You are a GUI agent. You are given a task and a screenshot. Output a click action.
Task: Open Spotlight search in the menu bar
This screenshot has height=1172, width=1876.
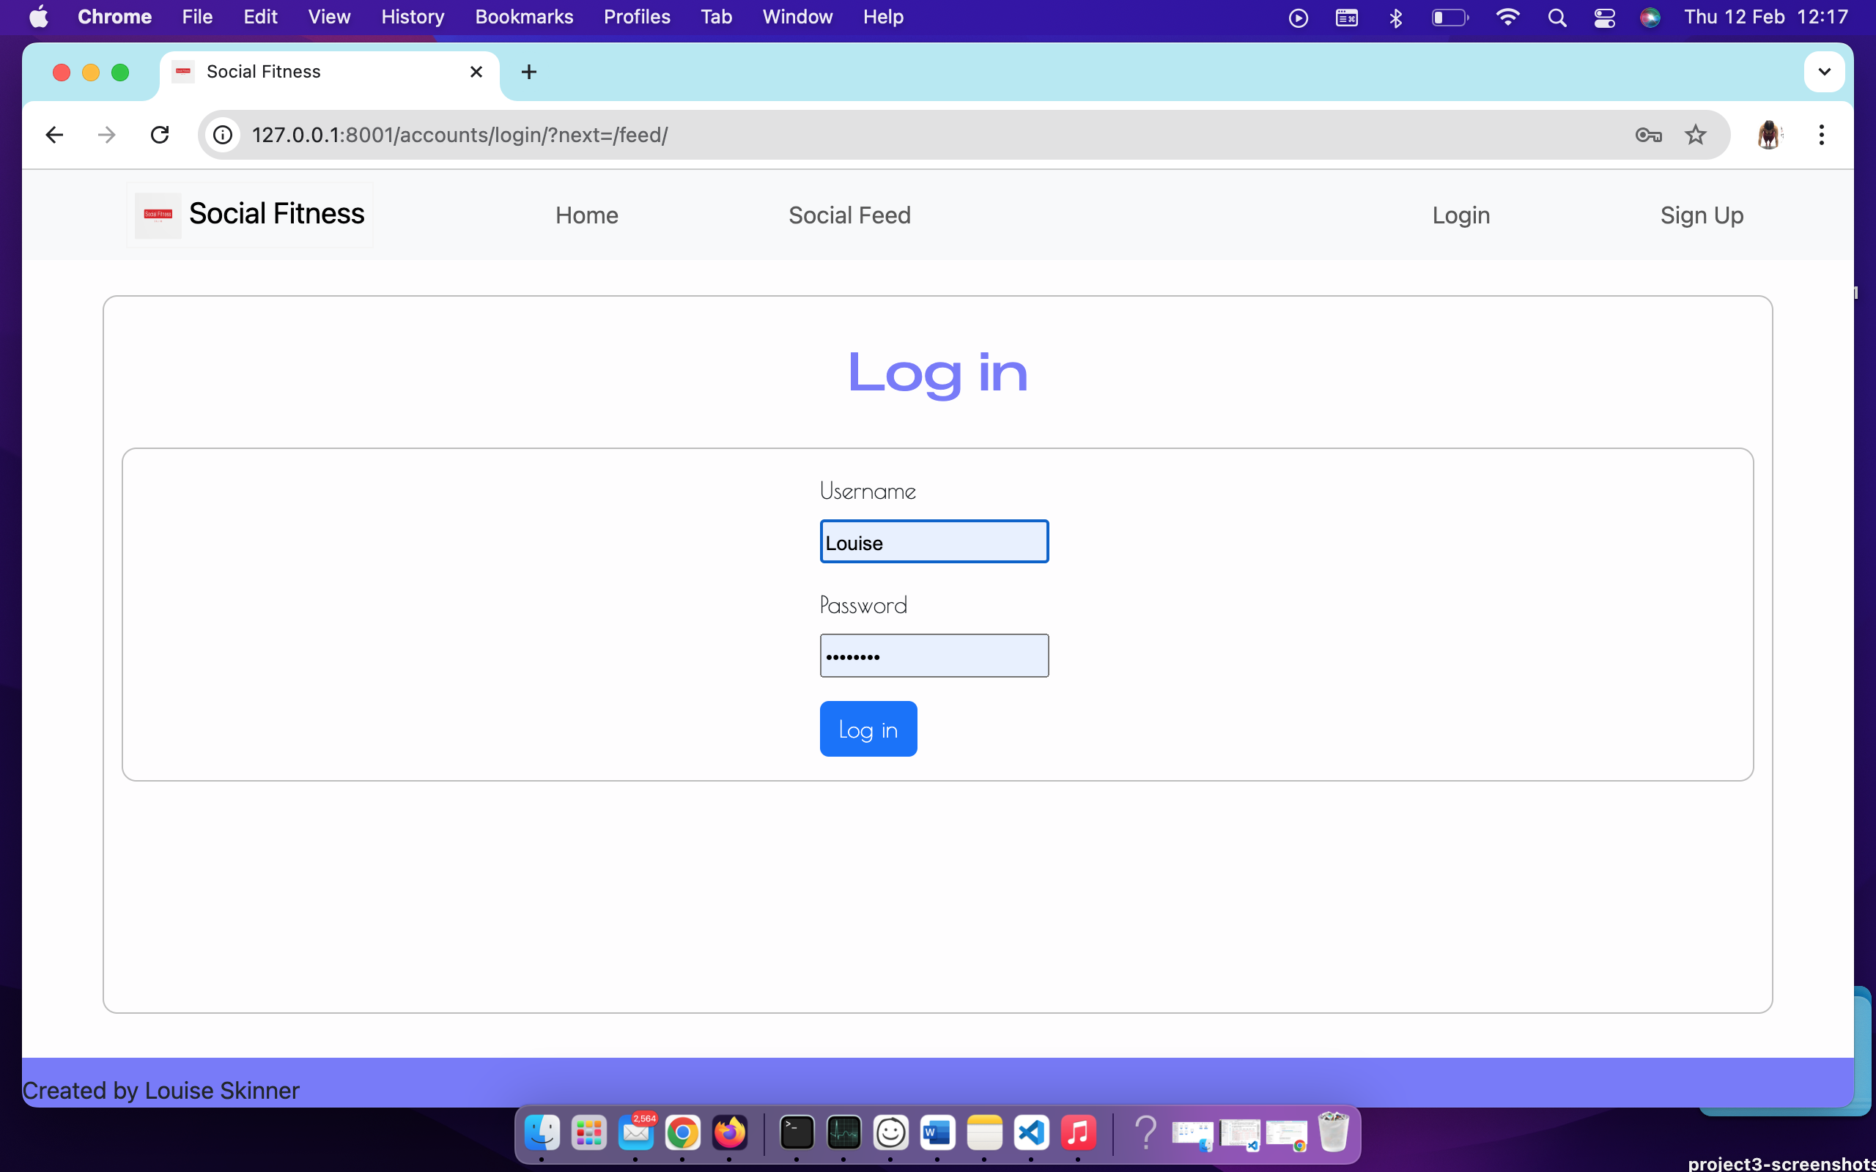pyautogui.click(x=1557, y=16)
